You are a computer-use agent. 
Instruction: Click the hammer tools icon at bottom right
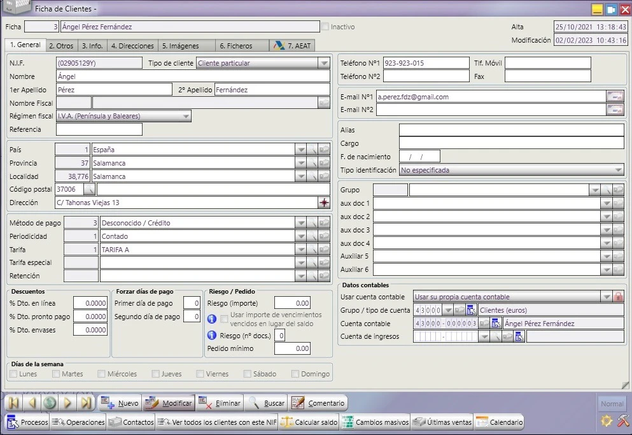click(623, 420)
